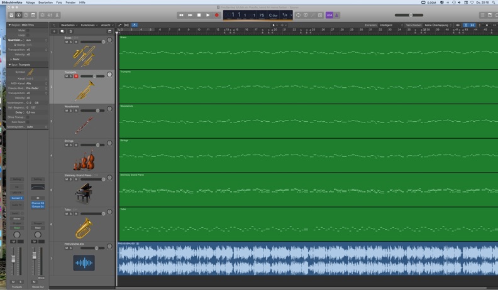Image resolution: width=498 pixels, height=290 pixels.
Task: Mute the Woodwinds track
Action: [67, 110]
